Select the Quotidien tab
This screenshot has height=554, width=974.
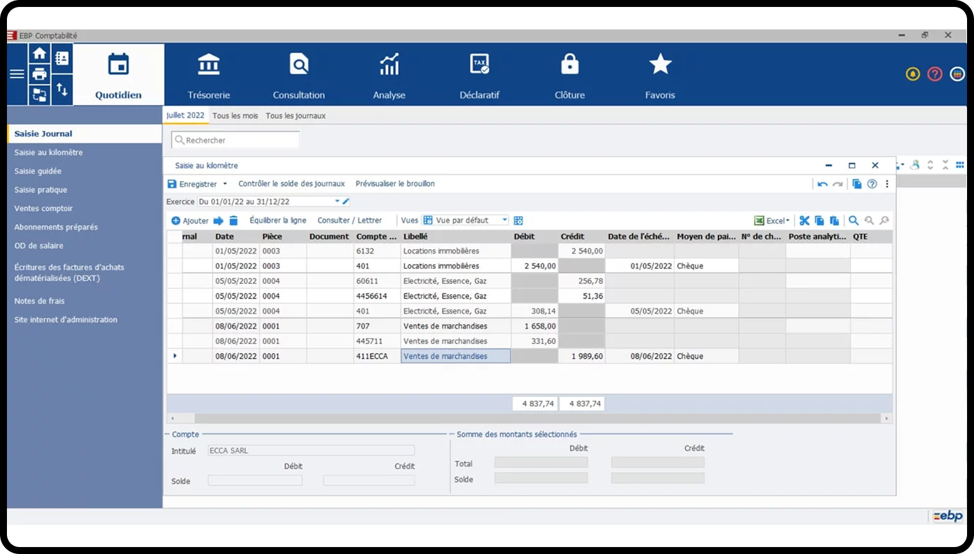(x=118, y=74)
